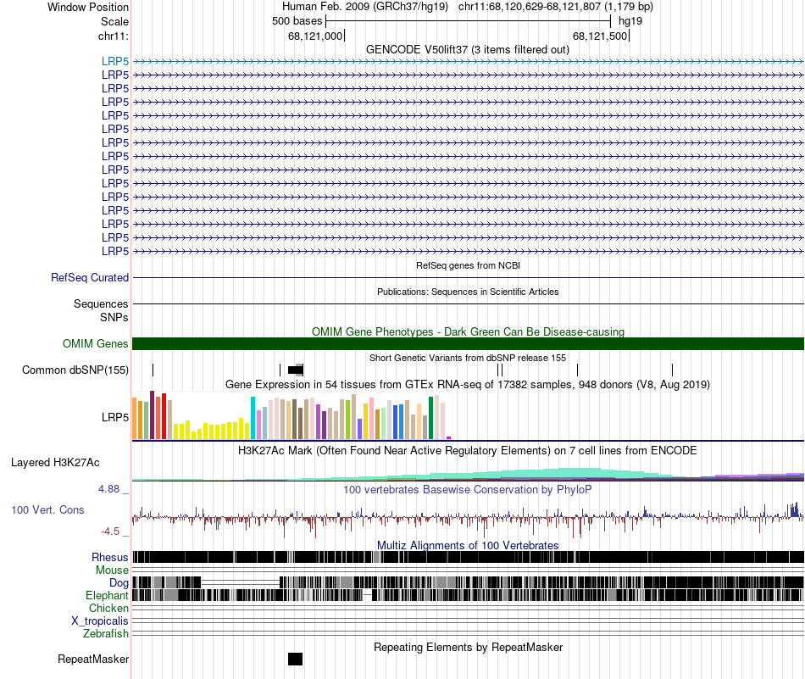
Task: Click the rightmost dbSNP variant tick
Action: 672,370
